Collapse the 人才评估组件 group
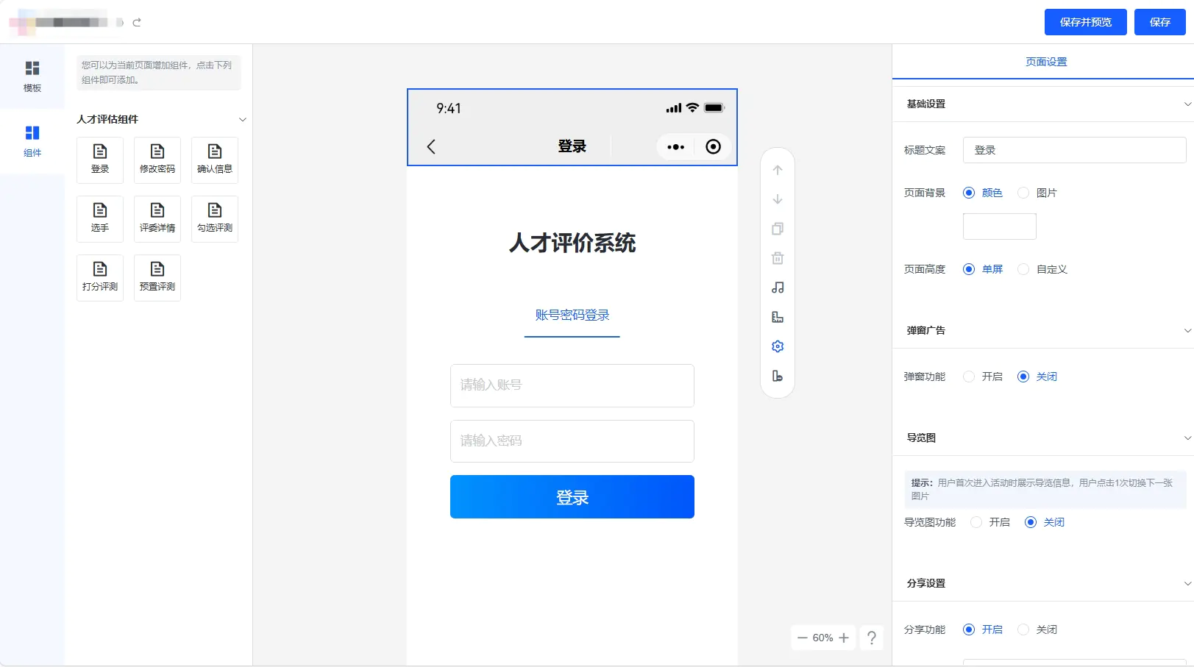This screenshot has width=1194, height=667. [x=242, y=119]
